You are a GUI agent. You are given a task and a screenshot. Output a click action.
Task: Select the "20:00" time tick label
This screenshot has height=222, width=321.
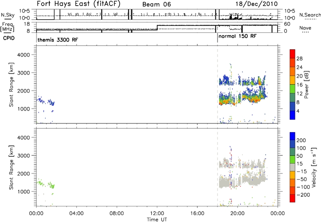[x=238, y=214]
